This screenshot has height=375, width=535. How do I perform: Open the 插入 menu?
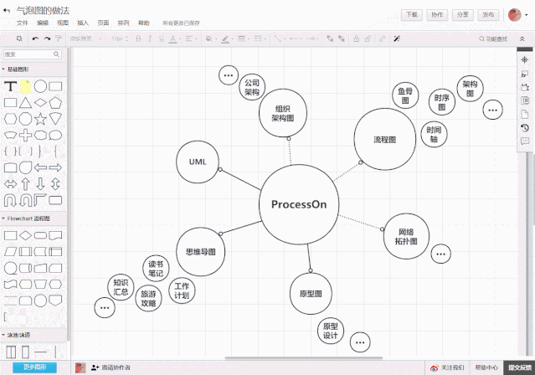83,23
